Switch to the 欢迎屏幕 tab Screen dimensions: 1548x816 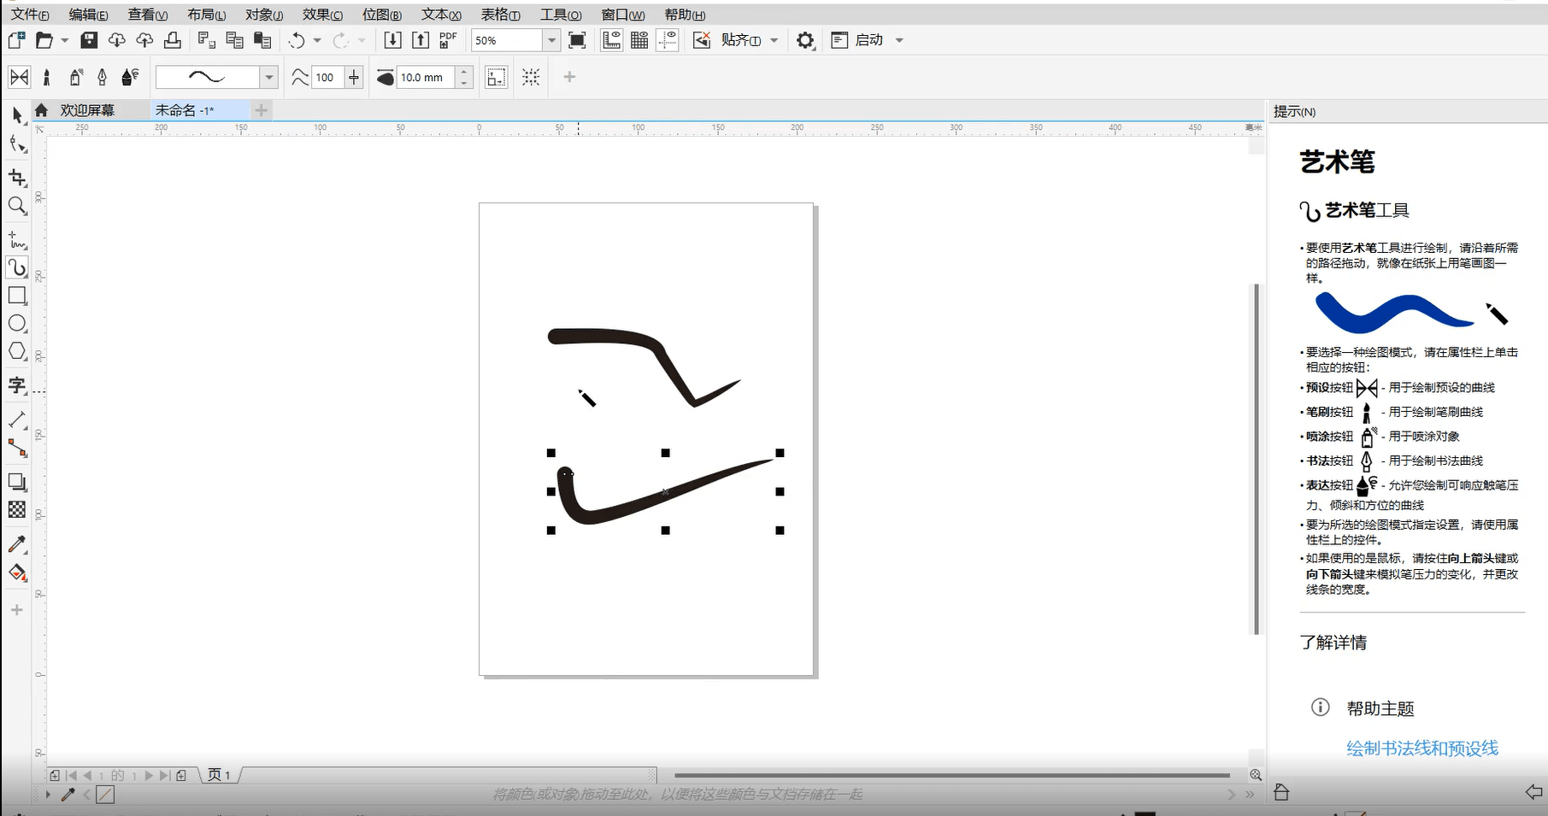[x=87, y=110]
